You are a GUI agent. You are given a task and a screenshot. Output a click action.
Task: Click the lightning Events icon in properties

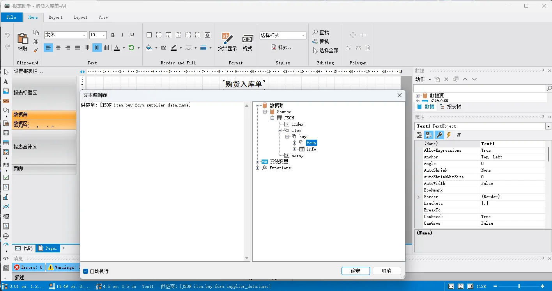(449, 135)
